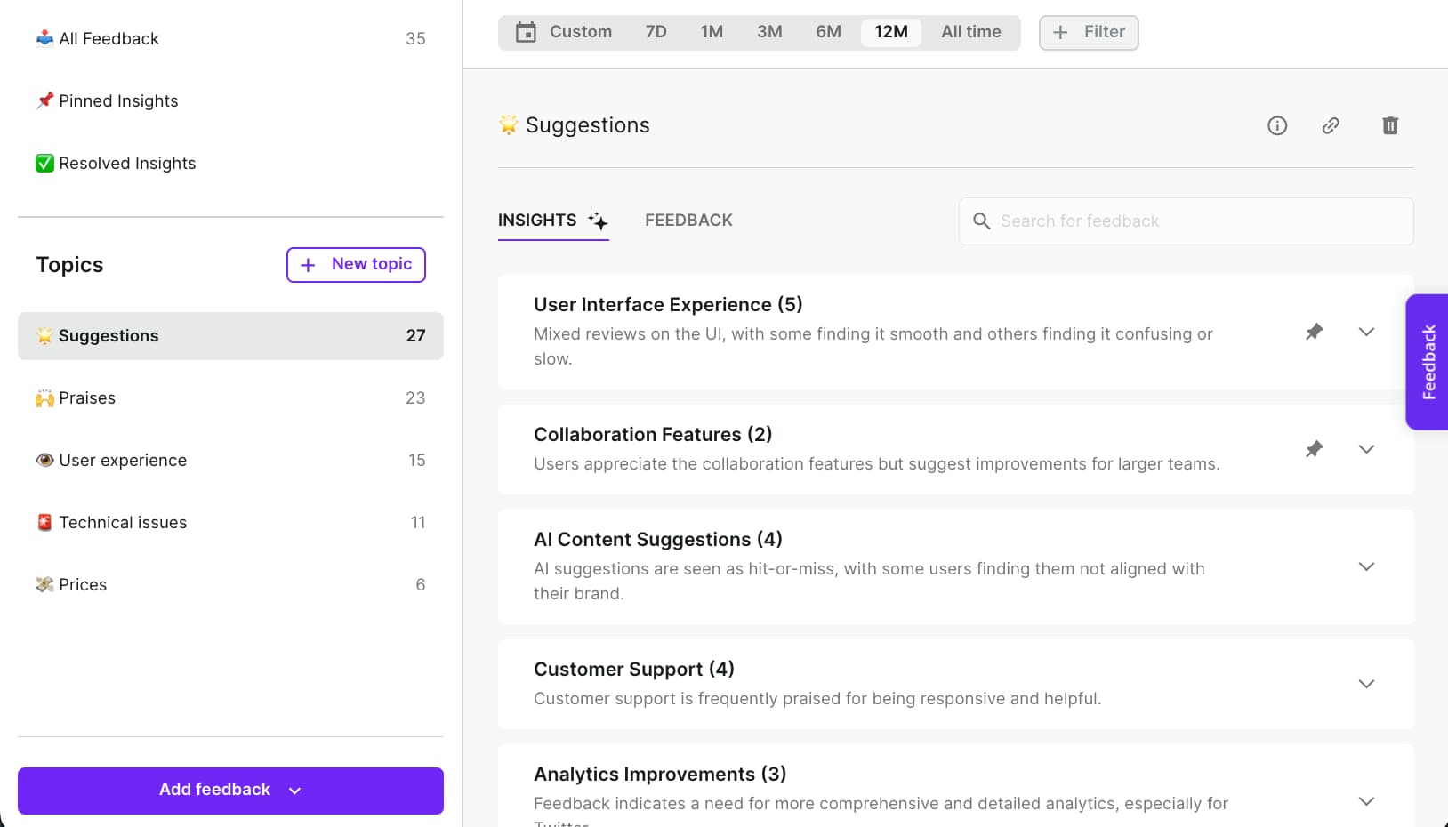The width and height of the screenshot is (1448, 827).
Task: Expand the User Interface Experience insight
Action: tap(1367, 332)
